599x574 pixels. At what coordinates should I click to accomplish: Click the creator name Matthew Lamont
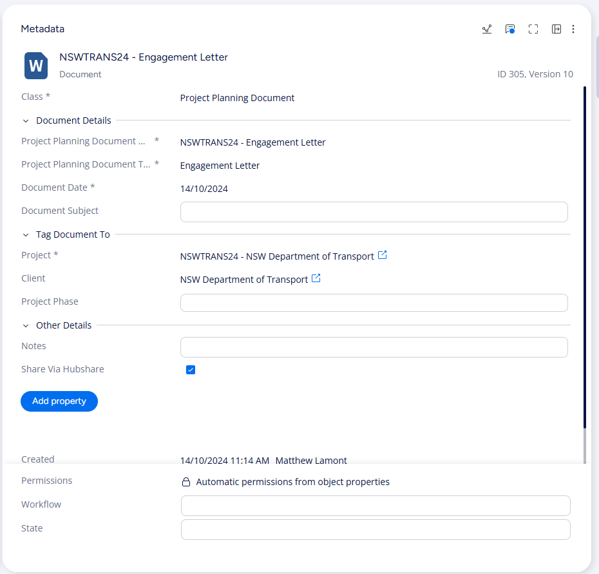click(311, 460)
